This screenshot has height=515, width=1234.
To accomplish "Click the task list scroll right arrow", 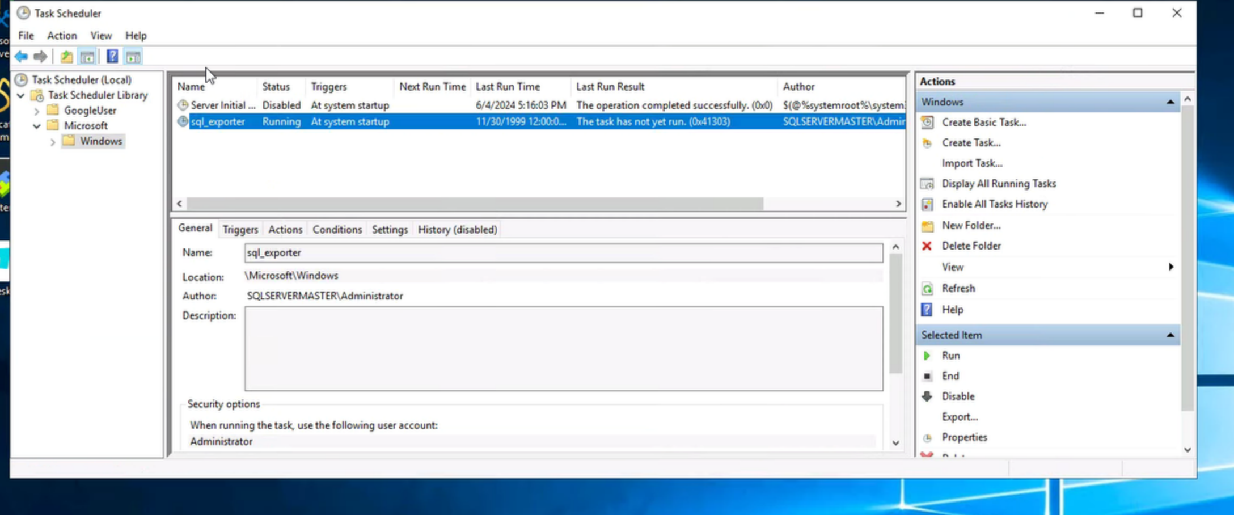I will point(898,204).
